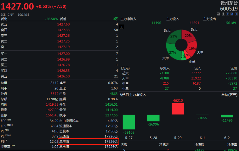Click the 通 Stock Connect marker
Image resolution: width=239 pixels, height=151 pixels.
click(x=223, y=14)
